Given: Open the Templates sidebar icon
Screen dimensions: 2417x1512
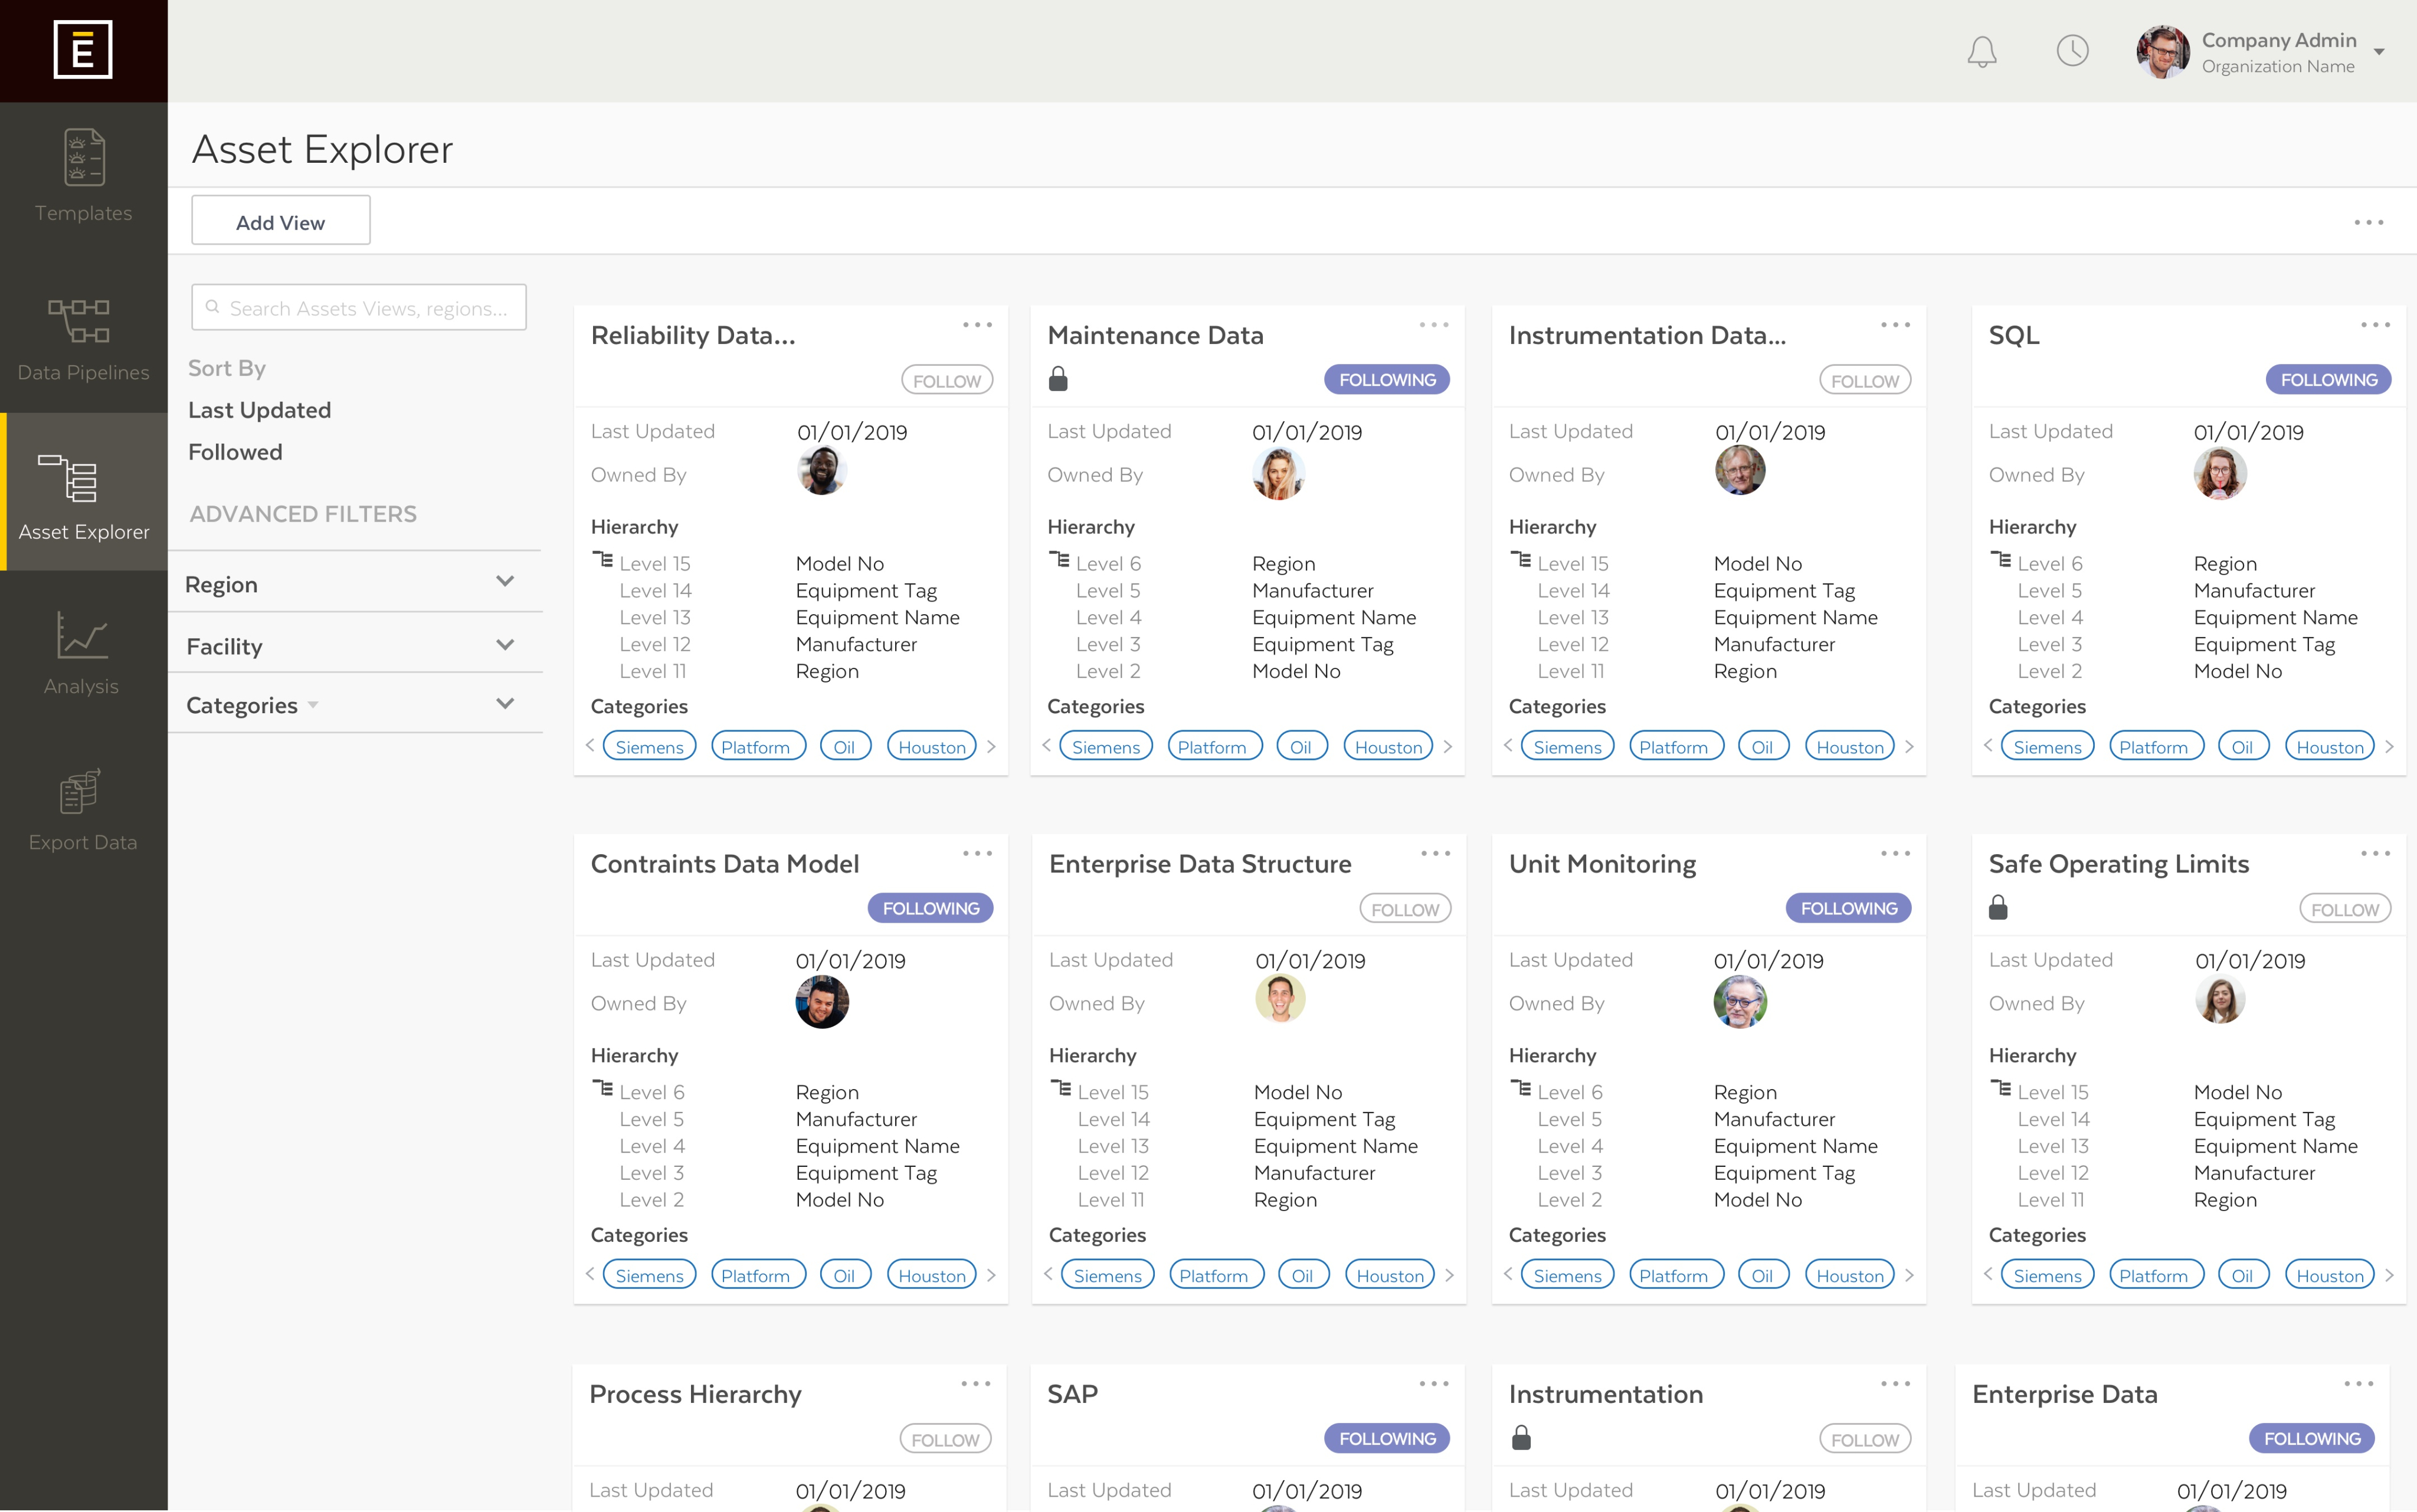Looking at the screenshot, I should point(84,175).
